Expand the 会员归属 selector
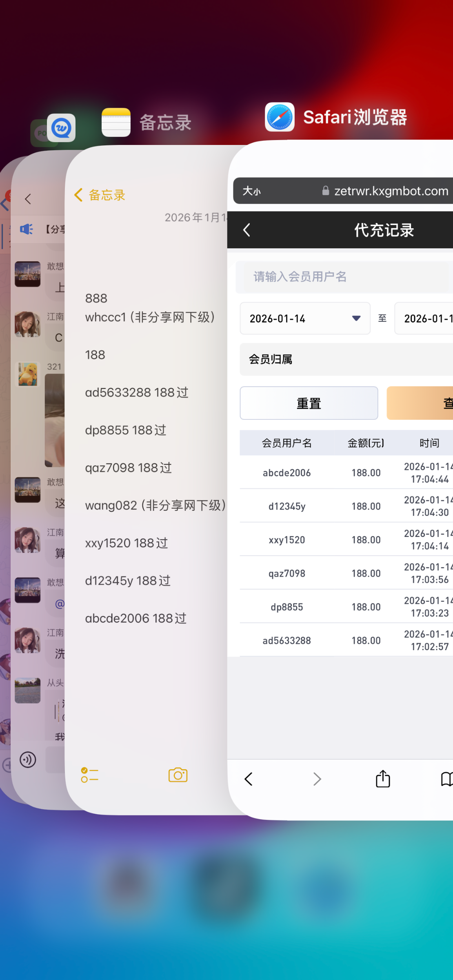The image size is (453, 980). tap(346, 359)
